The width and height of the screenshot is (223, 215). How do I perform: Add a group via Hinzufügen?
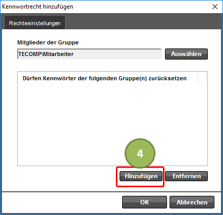(x=141, y=176)
